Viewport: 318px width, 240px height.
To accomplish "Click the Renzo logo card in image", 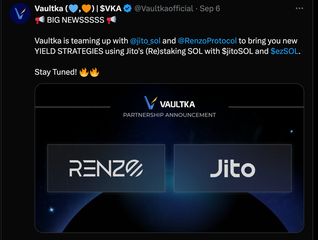I will [x=106, y=168].
